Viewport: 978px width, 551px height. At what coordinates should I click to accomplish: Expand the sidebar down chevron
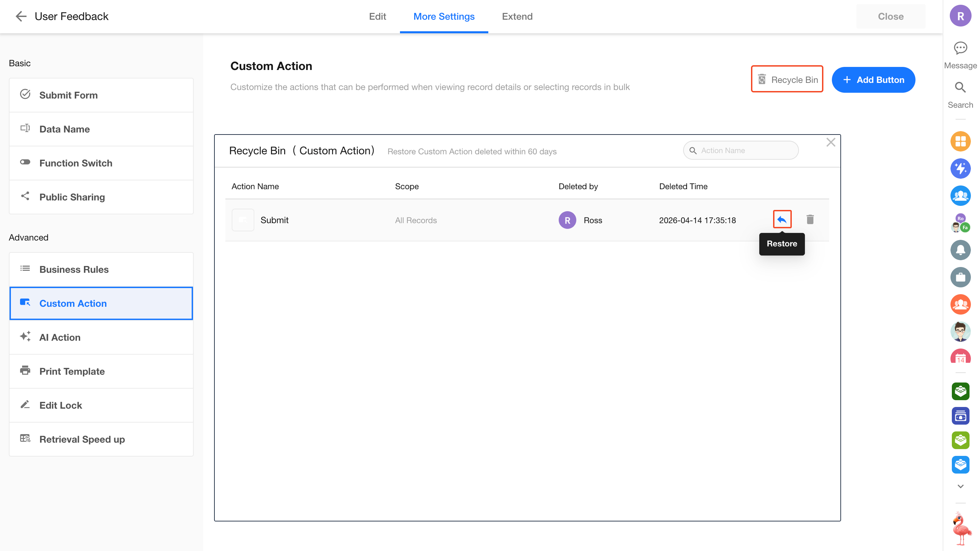click(960, 486)
